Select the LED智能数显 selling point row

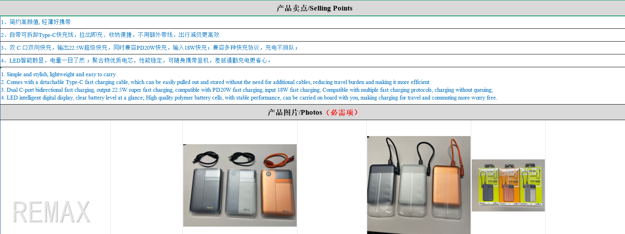312,61
